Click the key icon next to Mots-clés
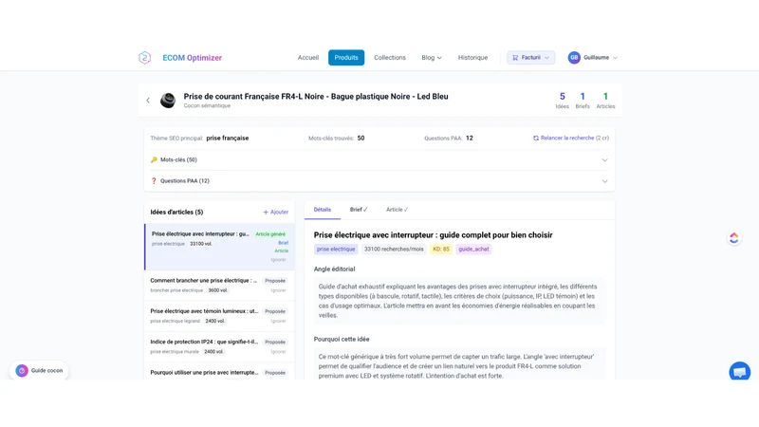The image size is (759, 427). (154, 159)
